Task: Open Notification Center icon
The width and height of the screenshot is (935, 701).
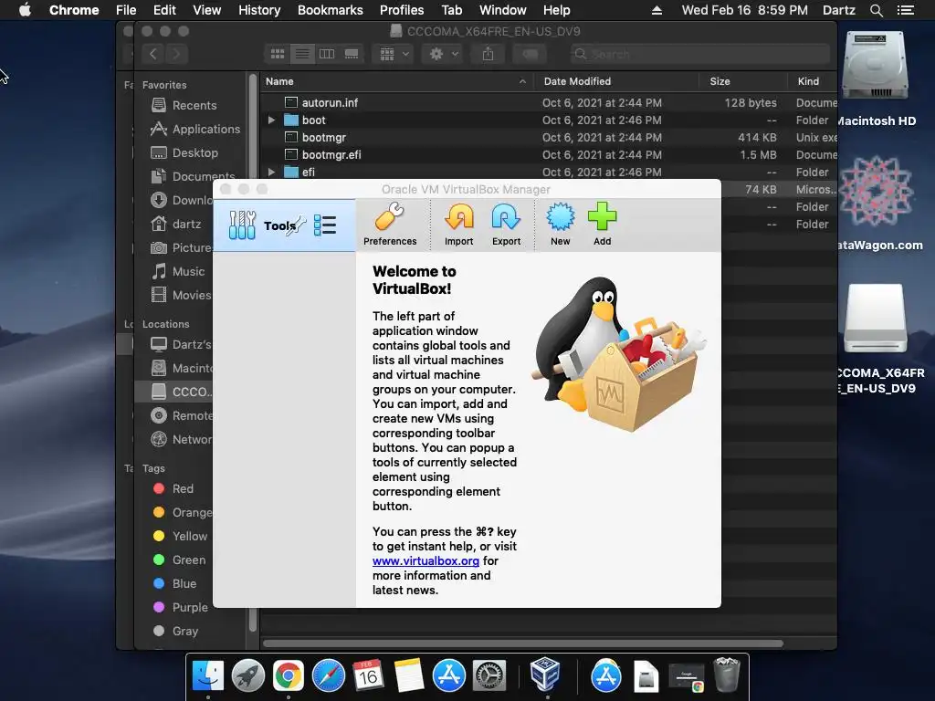Action: (x=905, y=10)
